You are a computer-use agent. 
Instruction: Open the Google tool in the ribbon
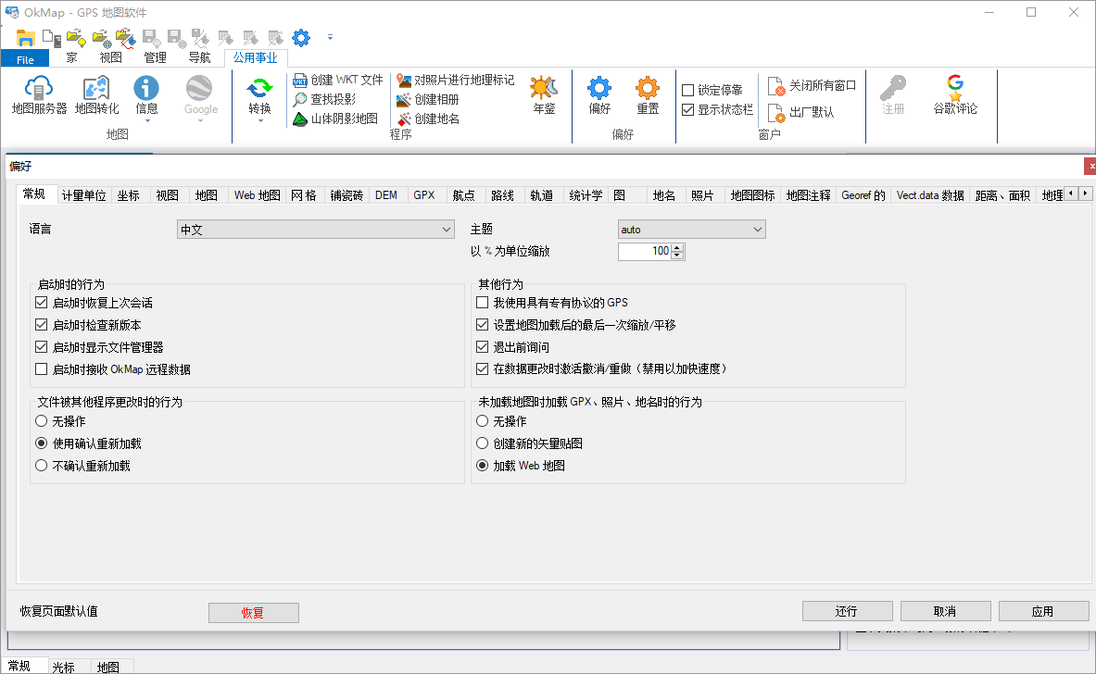(200, 97)
